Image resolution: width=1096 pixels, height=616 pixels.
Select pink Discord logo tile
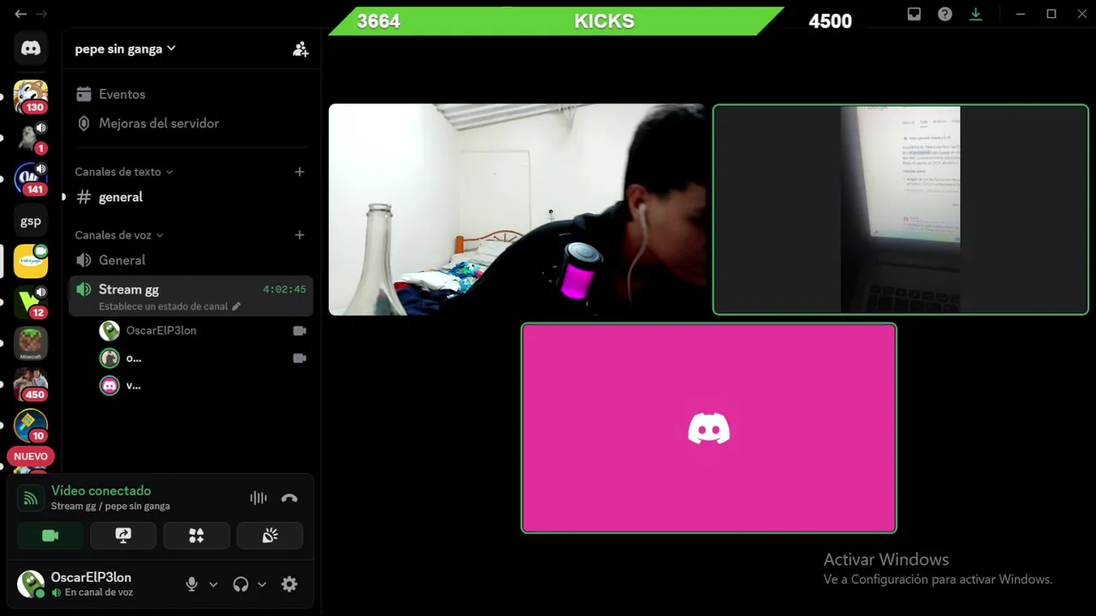(709, 428)
